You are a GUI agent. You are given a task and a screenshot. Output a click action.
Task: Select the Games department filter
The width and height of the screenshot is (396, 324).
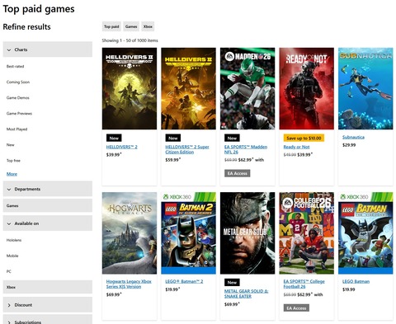48,205
